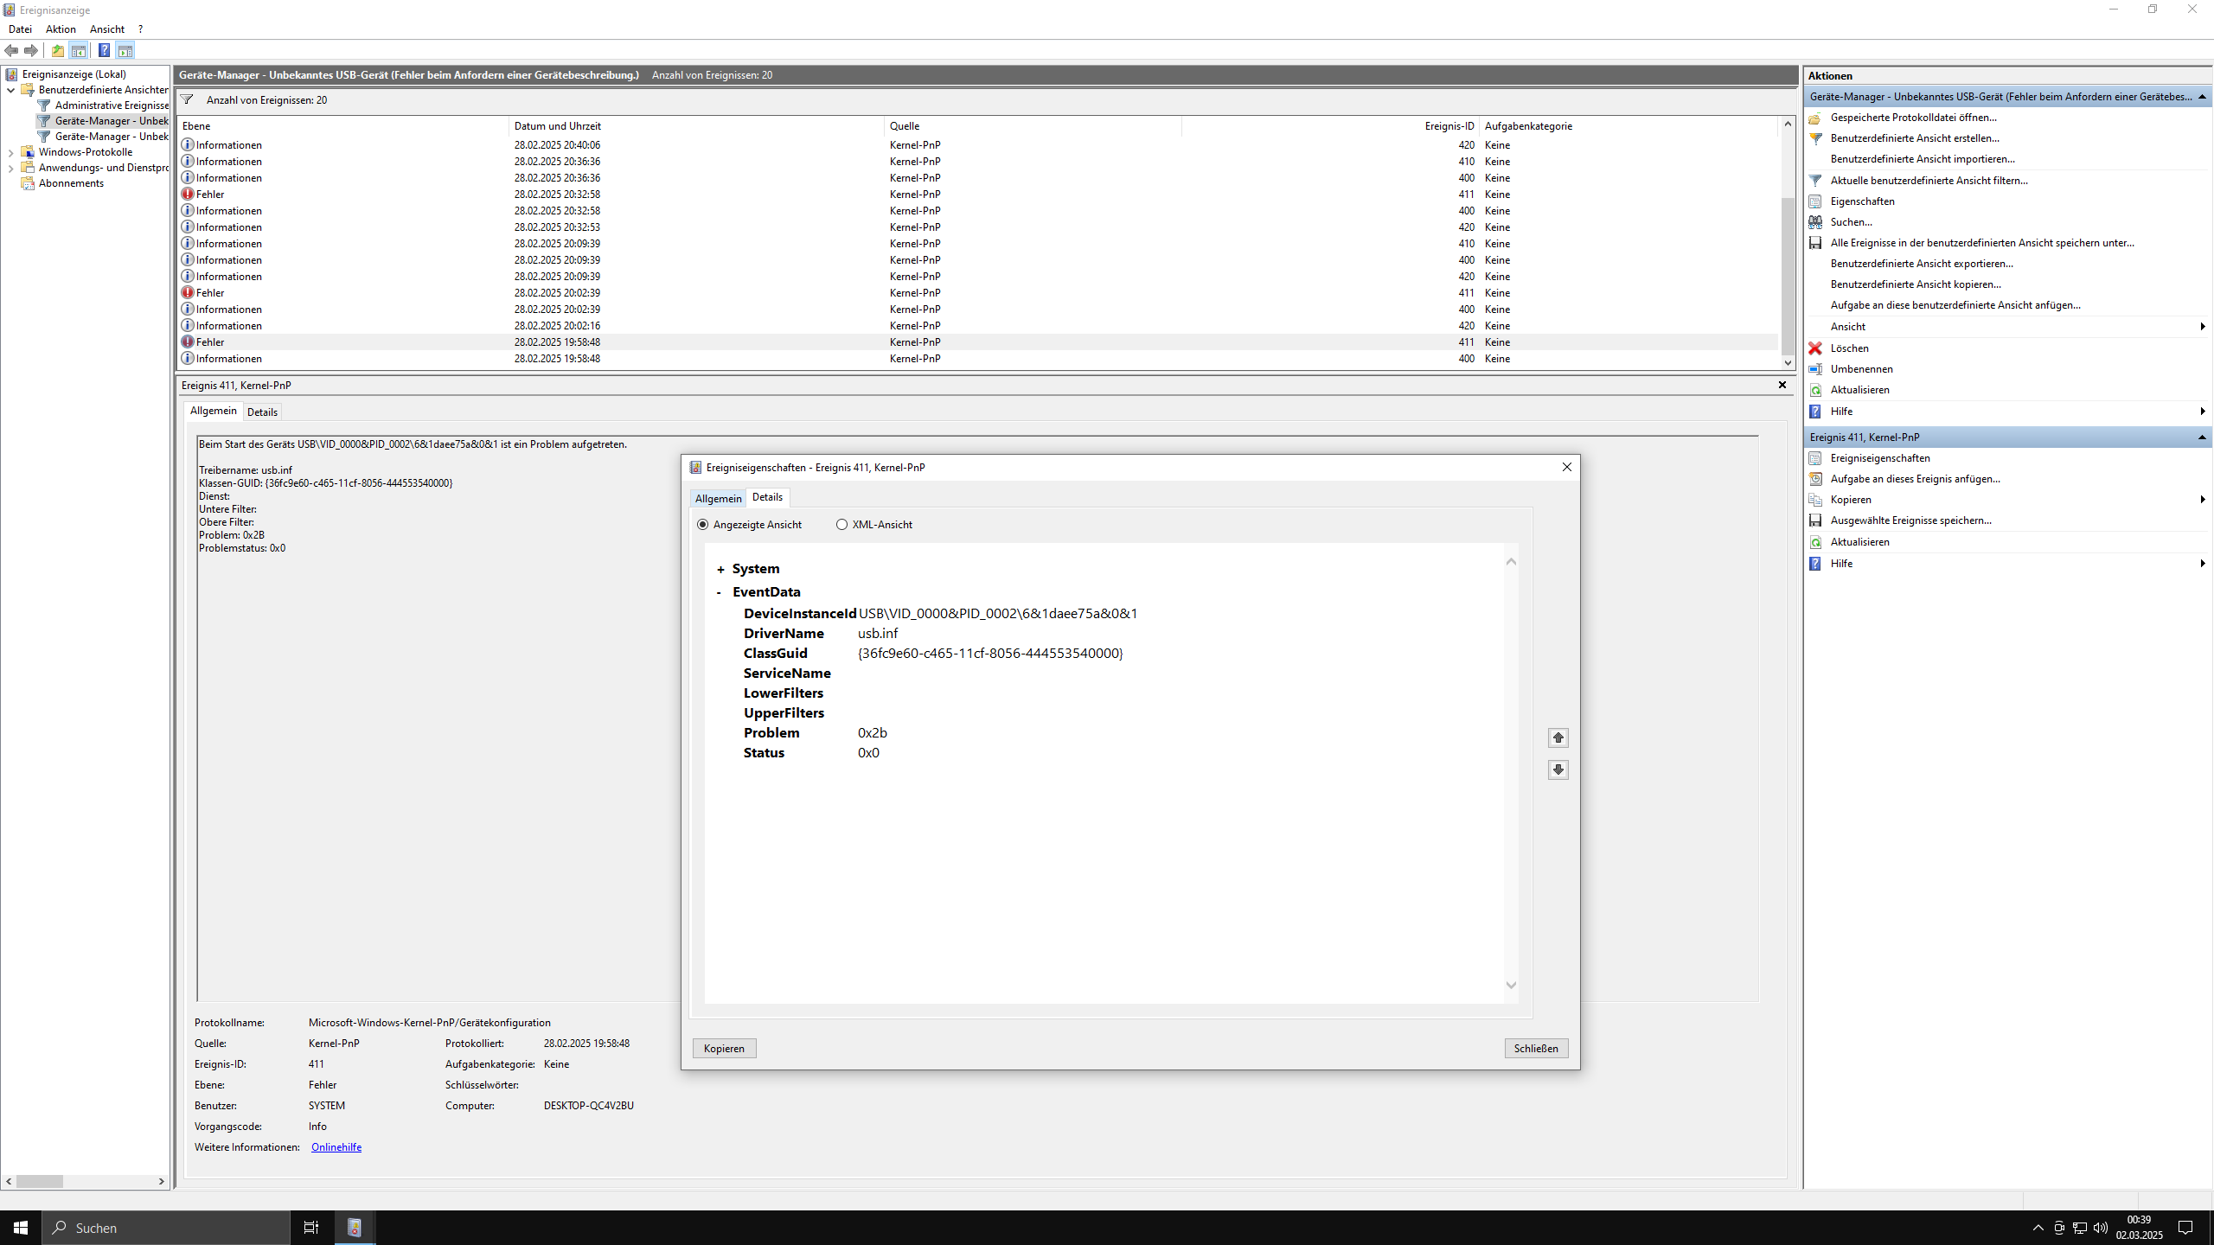Click the Suchen binoculars icon
The height and width of the screenshot is (1245, 2214).
pos(1815,222)
